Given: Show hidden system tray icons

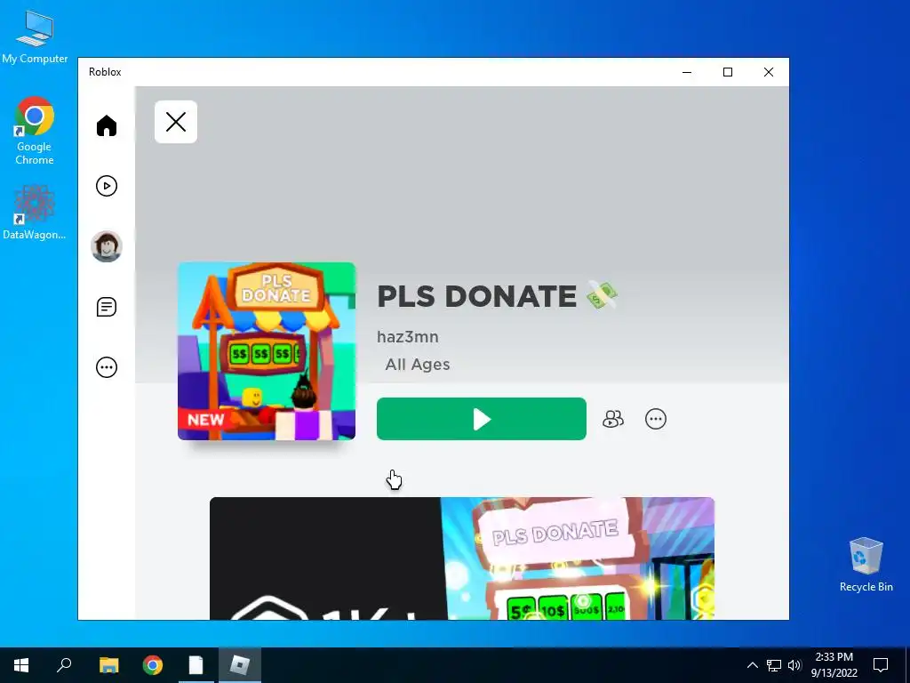Looking at the screenshot, I should pyautogui.click(x=752, y=665).
